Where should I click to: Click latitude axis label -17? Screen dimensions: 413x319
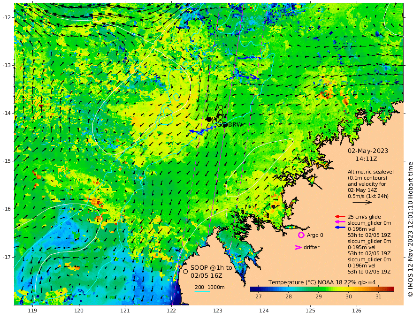tap(7, 257)
